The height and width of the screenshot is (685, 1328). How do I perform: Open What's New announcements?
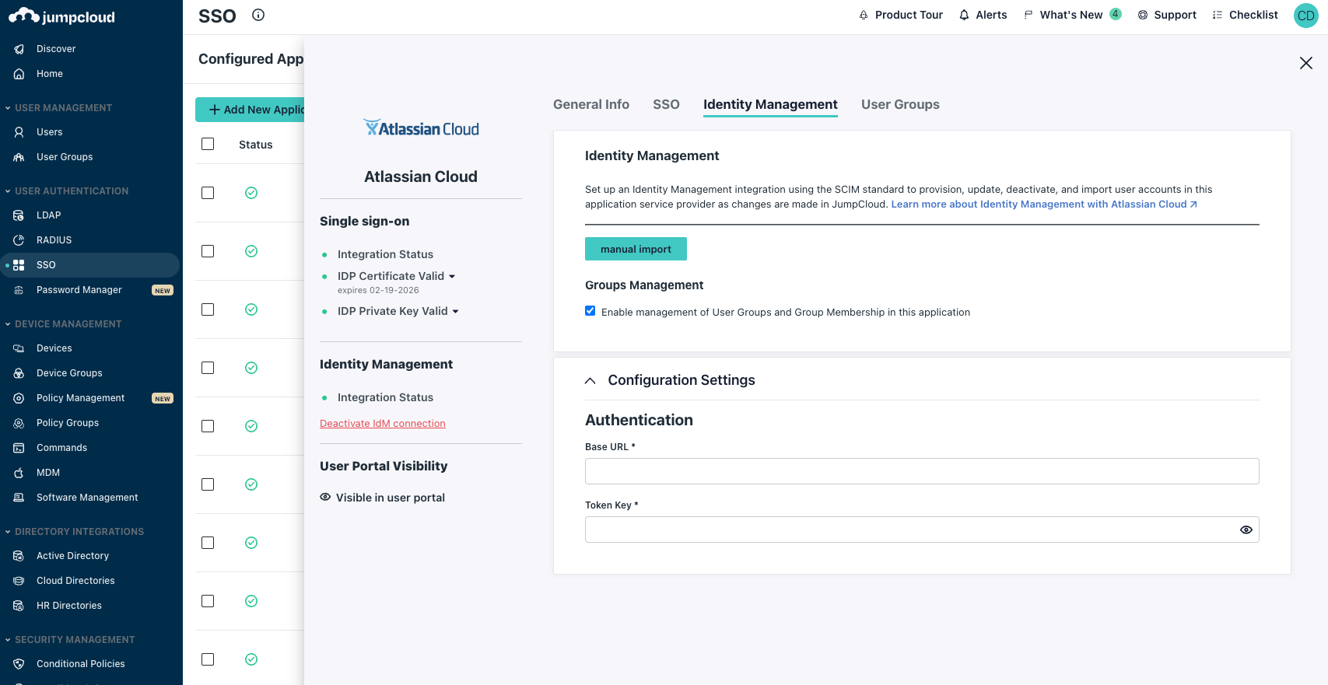[1072, 15]
